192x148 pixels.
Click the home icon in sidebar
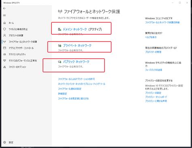tap(4, 23)
